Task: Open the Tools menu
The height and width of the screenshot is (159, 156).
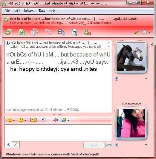Action: pos(42,11)
